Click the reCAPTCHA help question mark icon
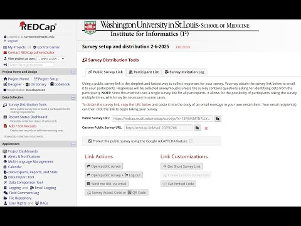The width and height of the screenshot is (301, 226). [191, 141]
